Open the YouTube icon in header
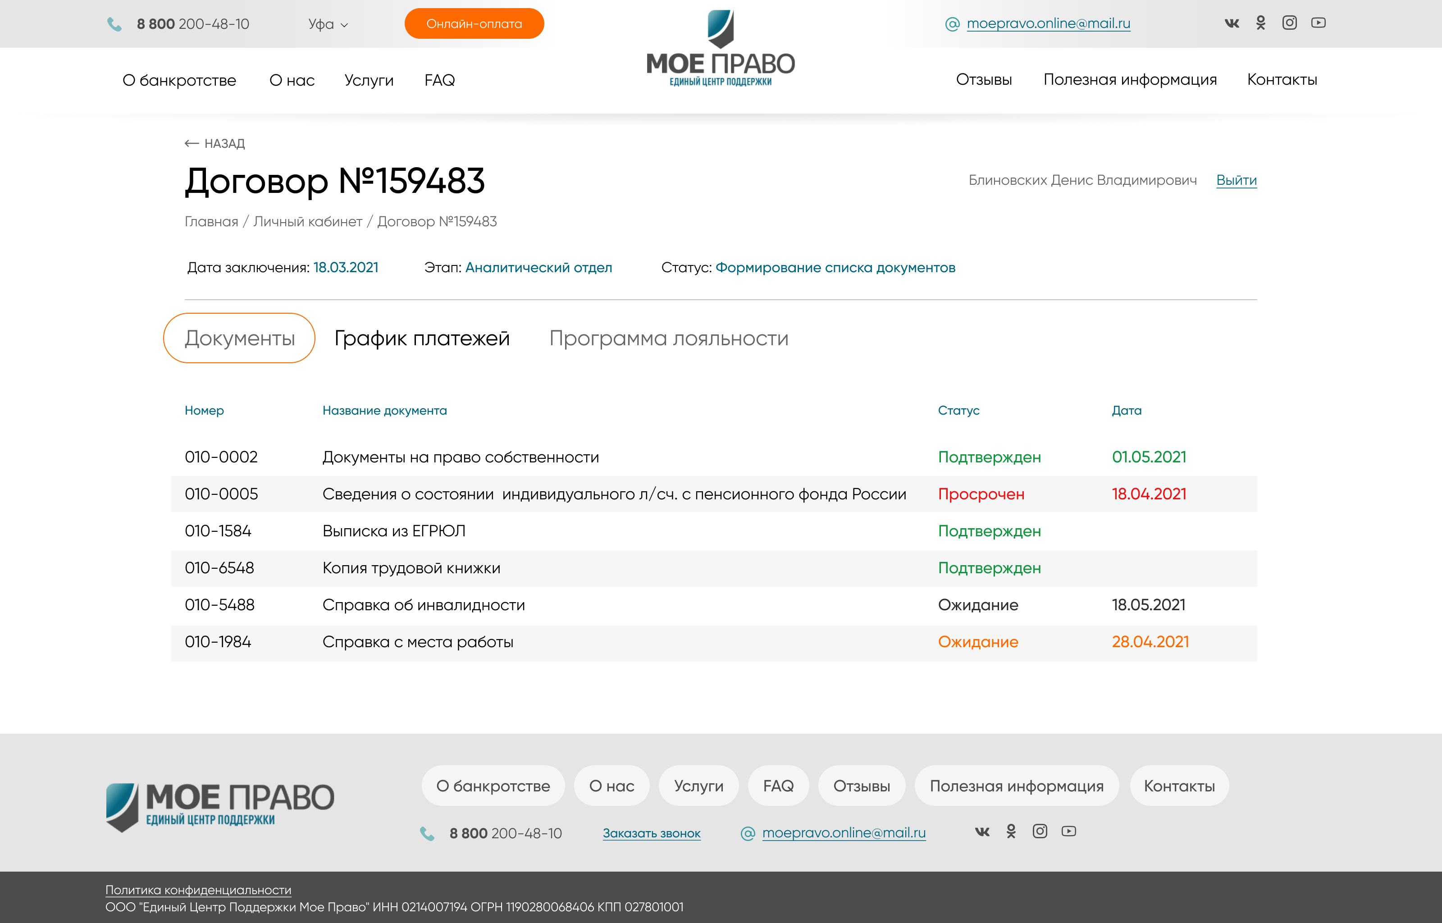Viewport: 1442px width, 923px height. click(x=1318, y=23)
